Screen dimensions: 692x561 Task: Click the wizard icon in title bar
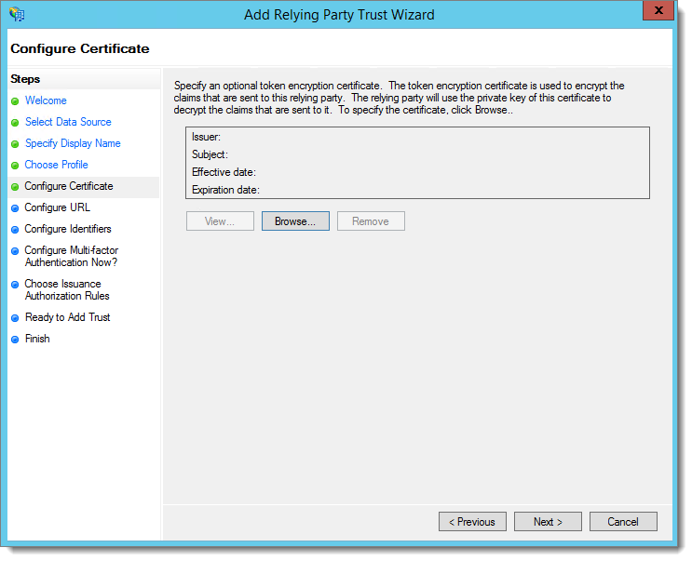pos(17,14)
